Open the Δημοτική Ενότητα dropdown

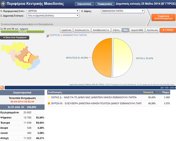tap(53, 16)
